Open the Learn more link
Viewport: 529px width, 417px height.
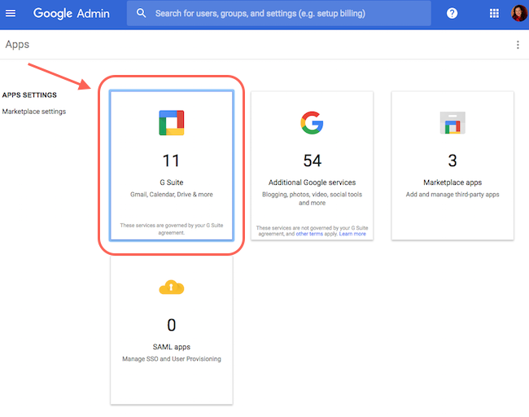[x=352, y=234]
